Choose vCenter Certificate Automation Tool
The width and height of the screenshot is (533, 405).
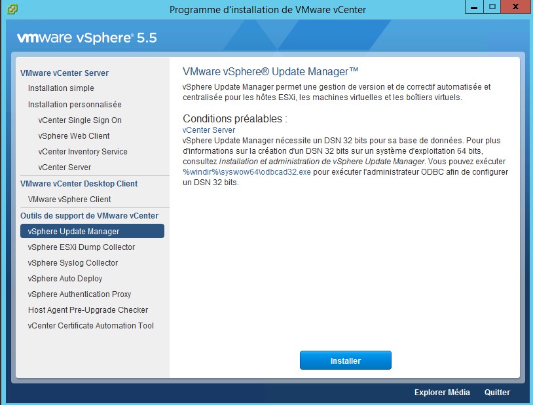click(91, 325)
